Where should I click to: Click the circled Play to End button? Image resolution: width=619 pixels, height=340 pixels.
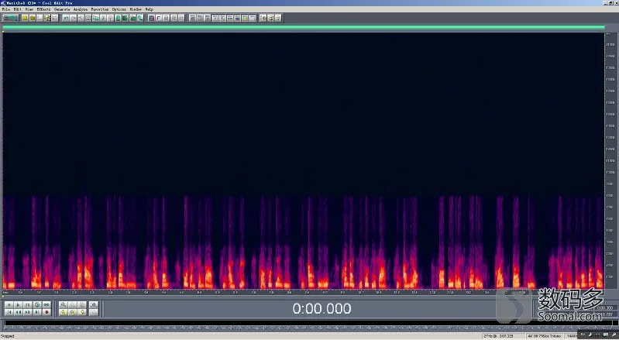[37, 305]
